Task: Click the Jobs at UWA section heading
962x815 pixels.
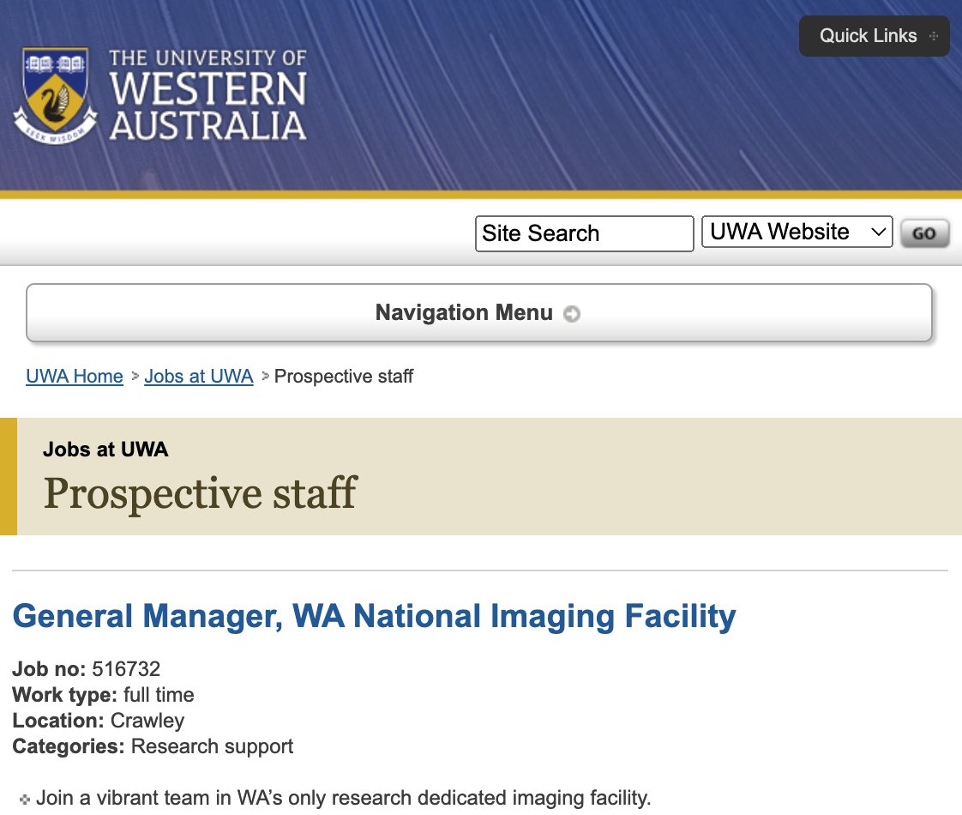Action: tap(105, 450)
